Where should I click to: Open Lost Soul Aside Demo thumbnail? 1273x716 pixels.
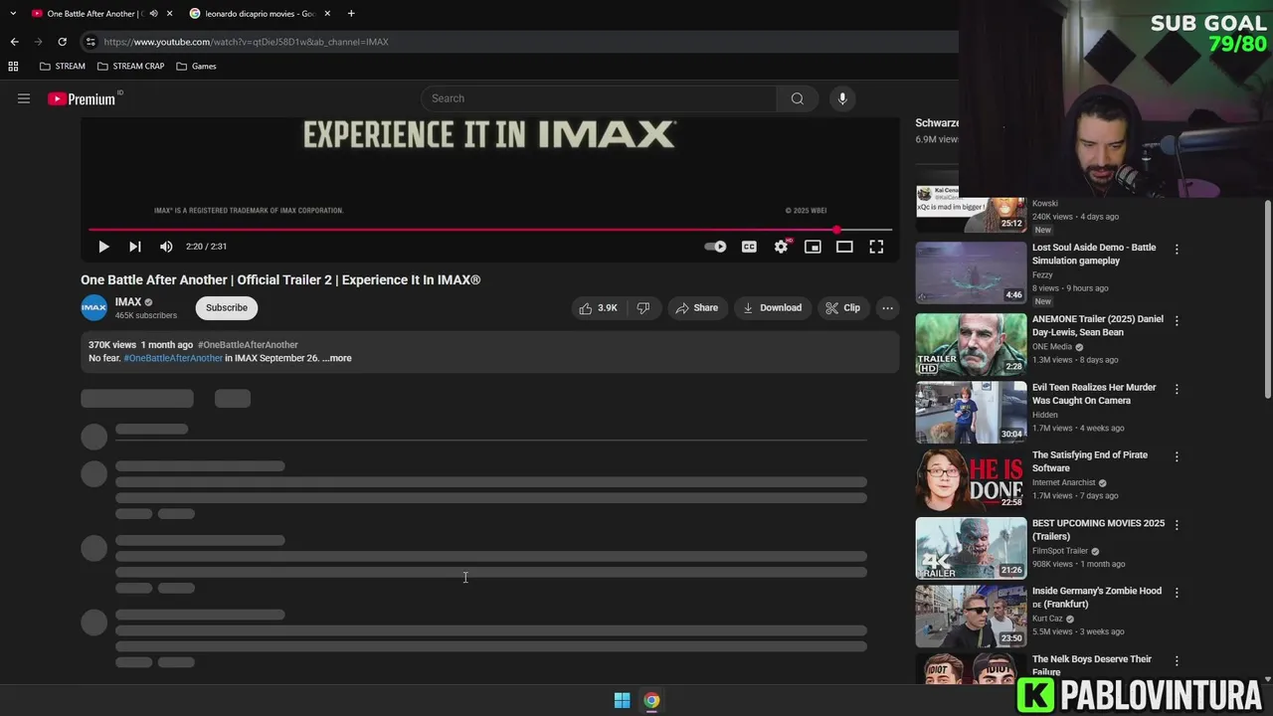[x=971, y=271]
